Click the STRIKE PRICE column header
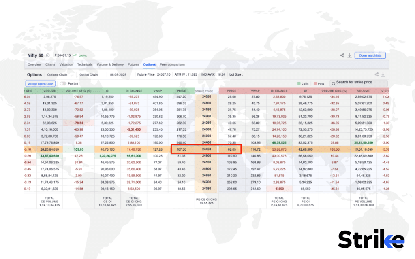 pos(204,91)
